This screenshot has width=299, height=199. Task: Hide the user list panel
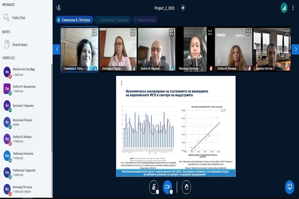tap(58, 7)
